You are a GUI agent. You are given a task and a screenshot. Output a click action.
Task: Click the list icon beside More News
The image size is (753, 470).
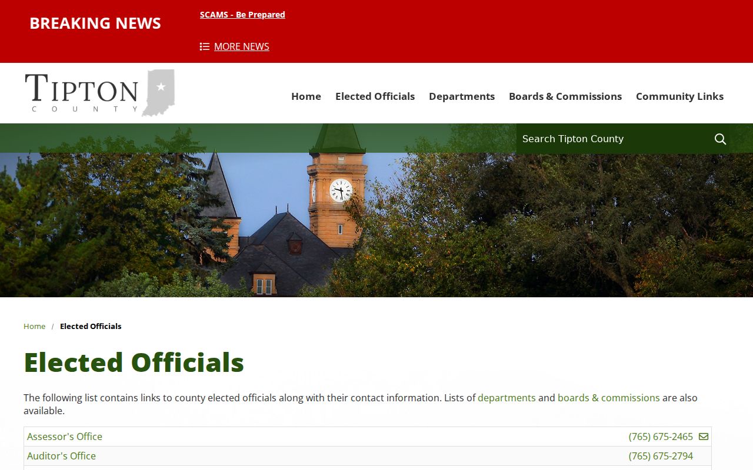[205, 46]
